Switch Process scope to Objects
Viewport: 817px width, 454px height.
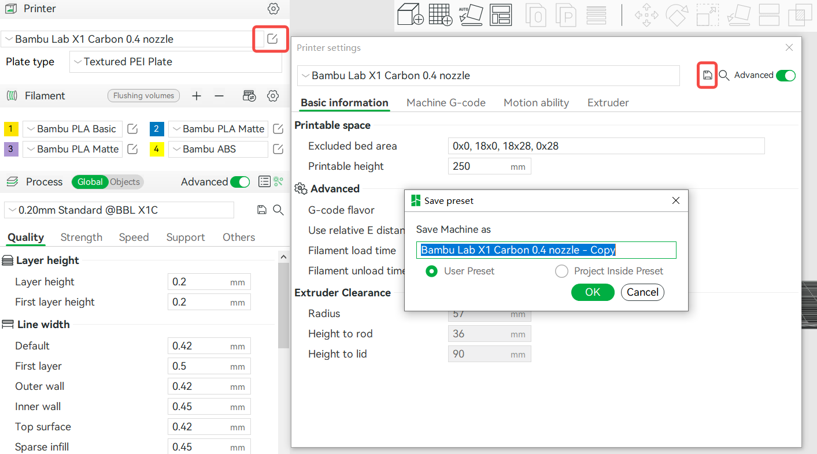tap(125, 182)
